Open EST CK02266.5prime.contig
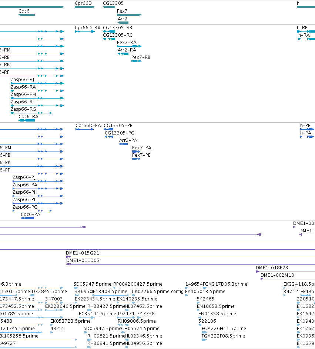315x349 pixels. point(158,291)
